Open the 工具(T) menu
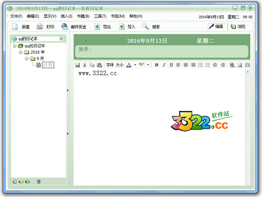262x197 pixels. [100, 16]
